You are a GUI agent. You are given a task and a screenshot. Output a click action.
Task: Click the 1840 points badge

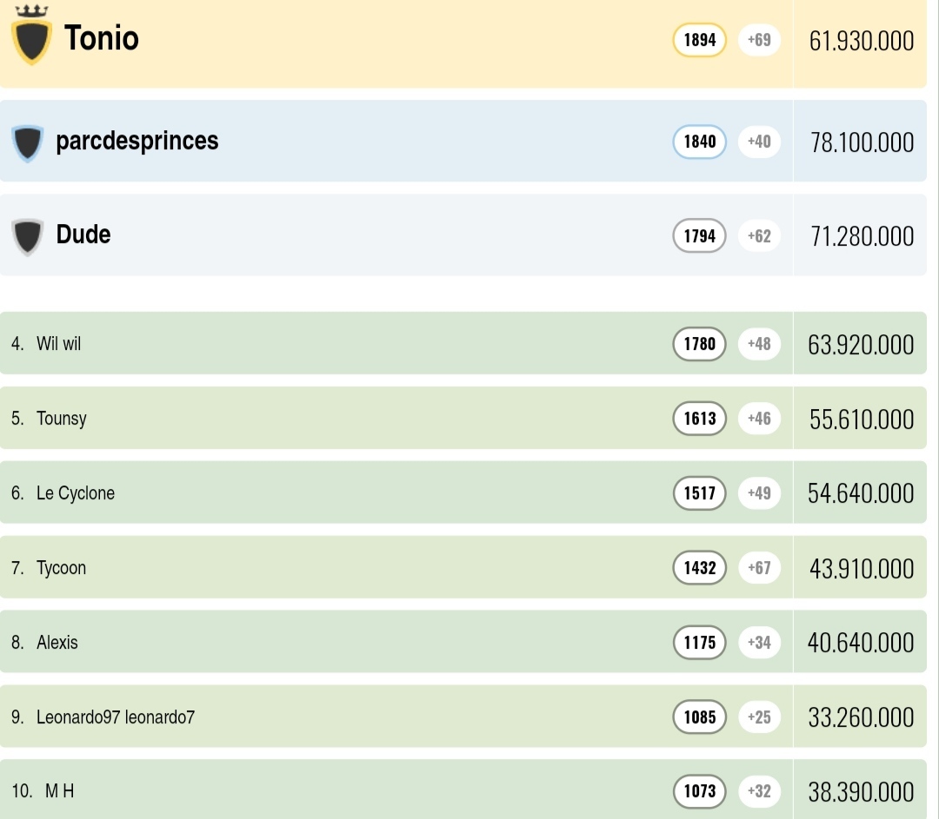pyautogui.click(x=699, y=142)
